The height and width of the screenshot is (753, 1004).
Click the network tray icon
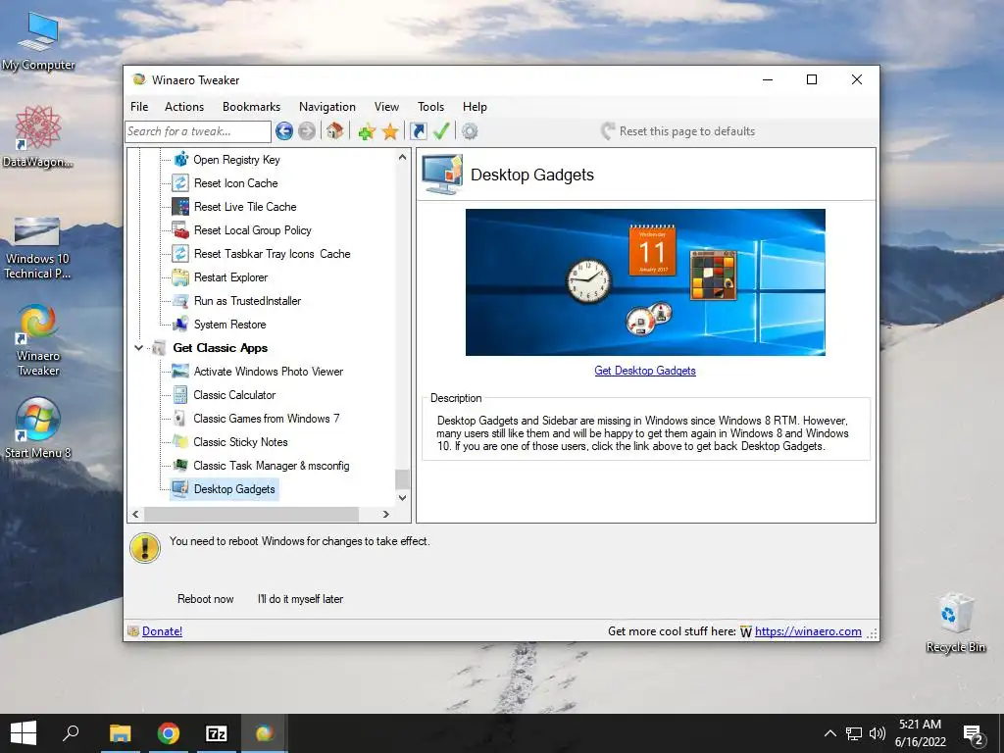tap(854, 733)
